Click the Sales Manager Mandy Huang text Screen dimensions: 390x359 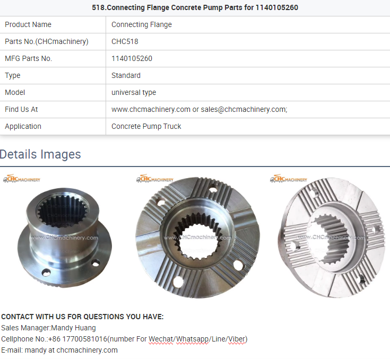[x=48, y=328]
